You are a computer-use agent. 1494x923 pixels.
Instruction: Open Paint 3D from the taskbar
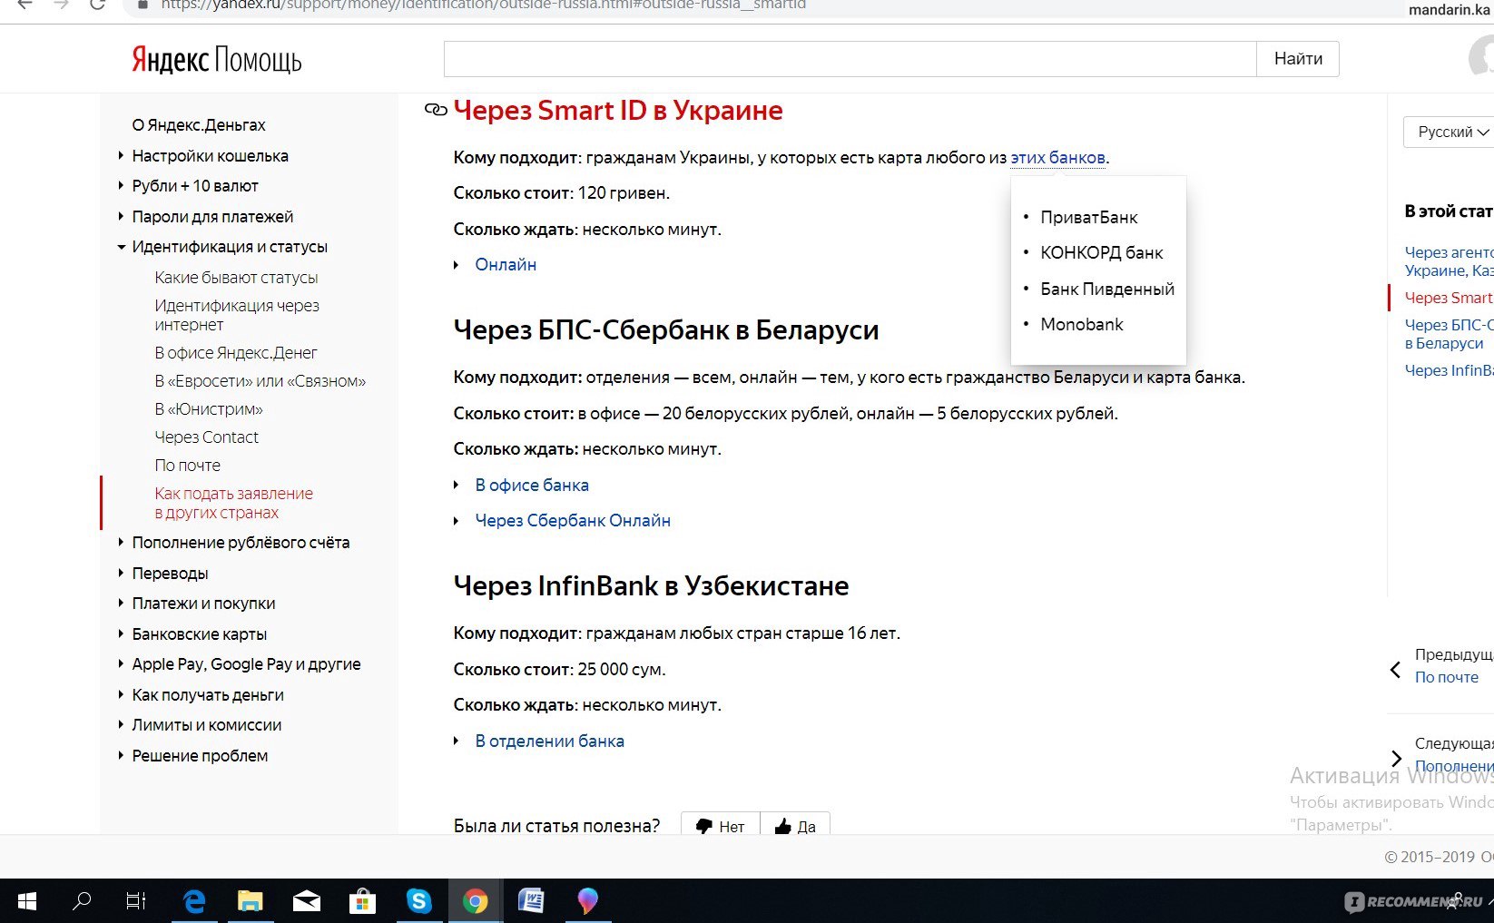click(587, 901)
